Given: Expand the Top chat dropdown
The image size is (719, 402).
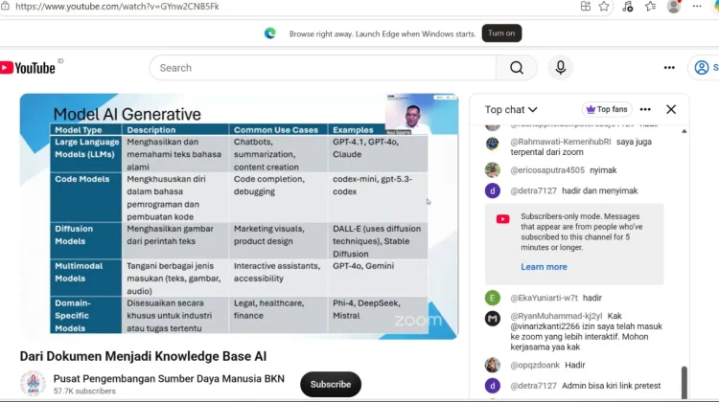Looking at the screenshot, I should pos(511,110).
